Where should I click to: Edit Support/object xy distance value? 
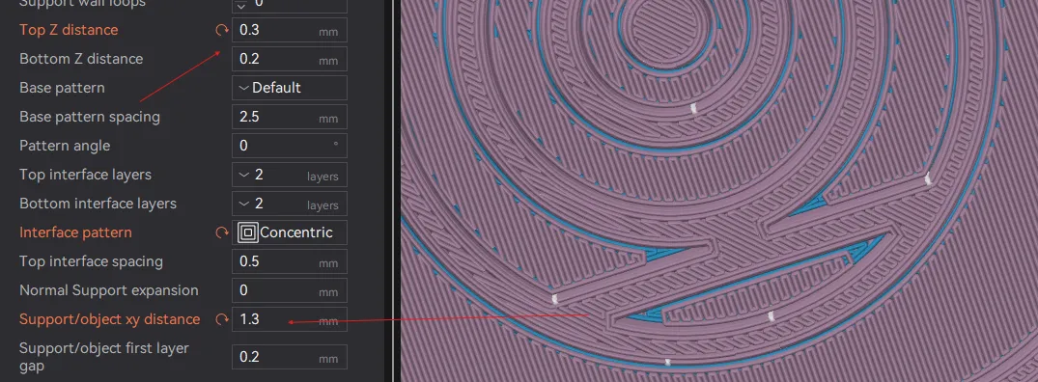click(290, 319)
